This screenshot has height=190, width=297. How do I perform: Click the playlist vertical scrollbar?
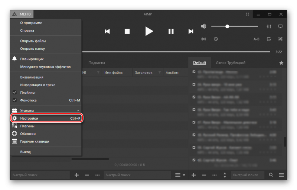[285, 142]
